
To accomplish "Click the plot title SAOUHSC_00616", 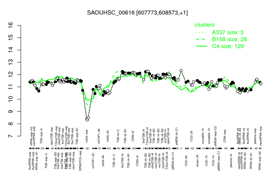I will coord(111,13).
